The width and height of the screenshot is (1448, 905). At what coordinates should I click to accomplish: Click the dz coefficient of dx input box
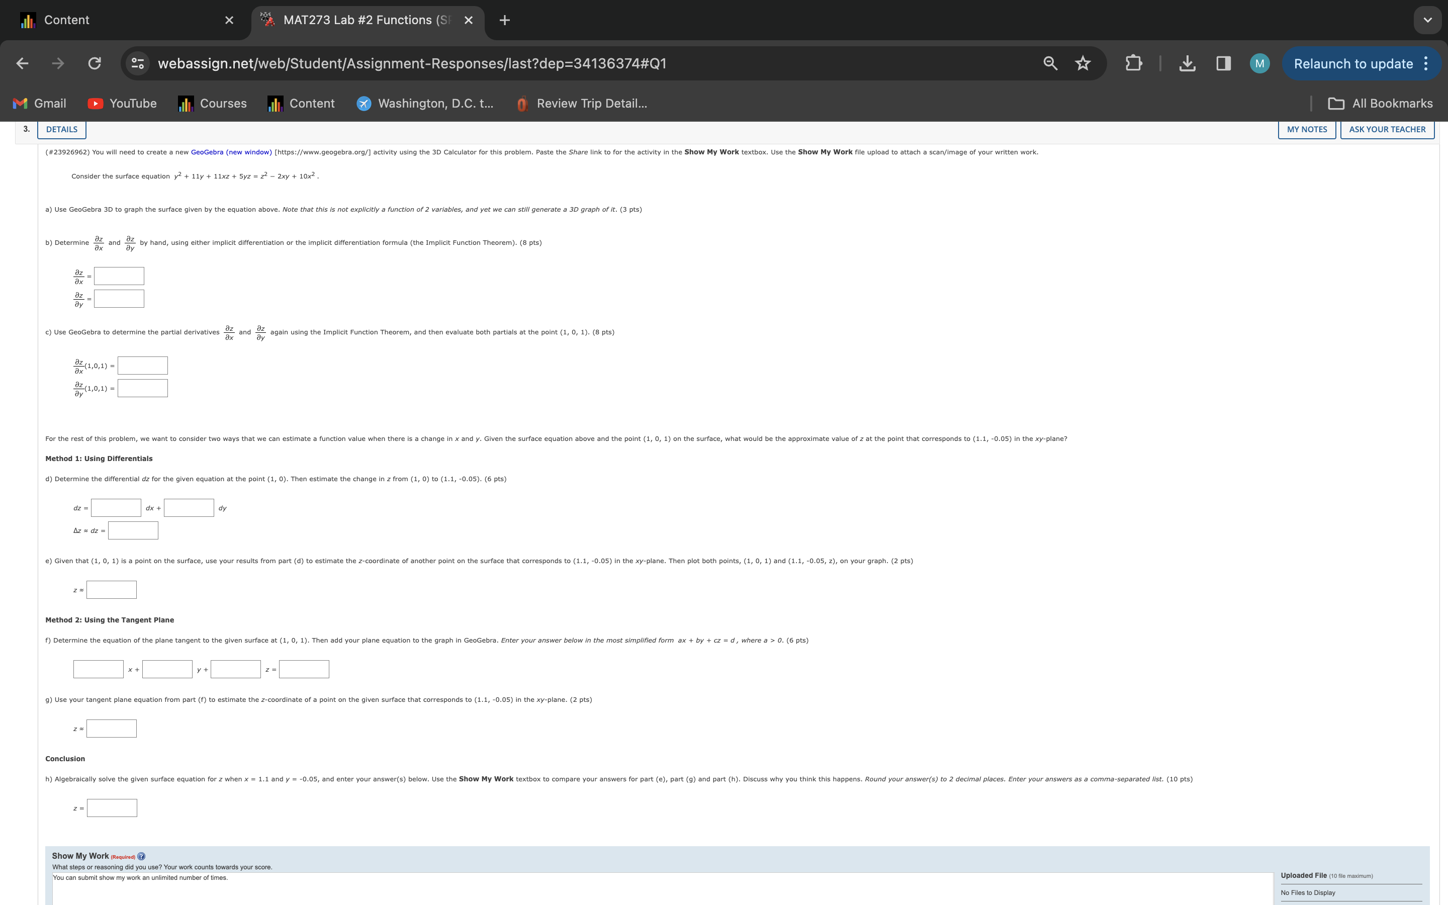point(116,508)
